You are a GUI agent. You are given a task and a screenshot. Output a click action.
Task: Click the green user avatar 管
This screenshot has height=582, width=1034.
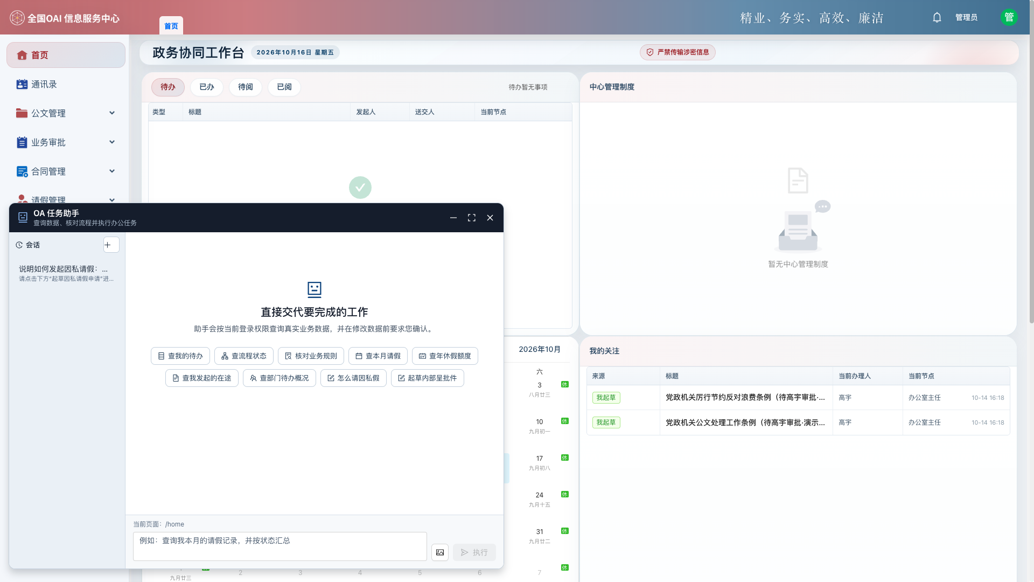[x=1009, y=17]
